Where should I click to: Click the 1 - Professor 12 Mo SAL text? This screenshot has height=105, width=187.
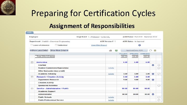pyautogui.click(x=99, y=37)
